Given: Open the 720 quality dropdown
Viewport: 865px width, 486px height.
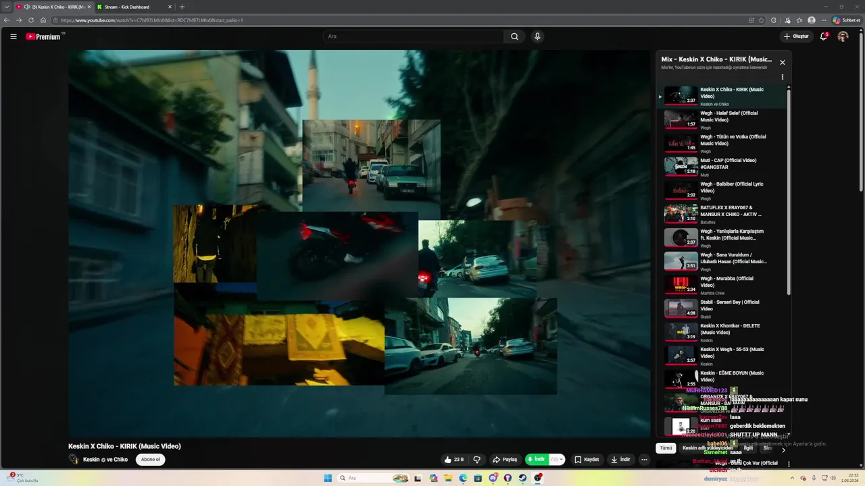Looking at the screenshot, I should point(557,460).
